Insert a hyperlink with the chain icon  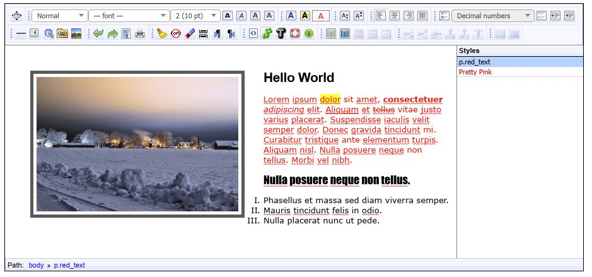[62, 34]
